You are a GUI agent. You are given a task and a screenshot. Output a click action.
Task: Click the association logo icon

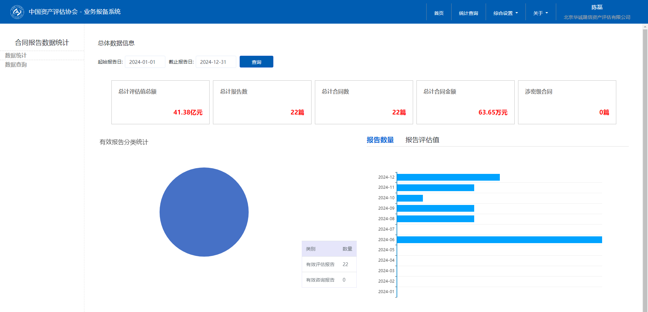pyautogui.click(x=17, y=12)
